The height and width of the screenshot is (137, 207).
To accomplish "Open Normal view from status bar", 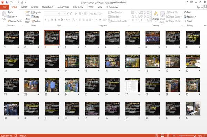I will [157, 136].
